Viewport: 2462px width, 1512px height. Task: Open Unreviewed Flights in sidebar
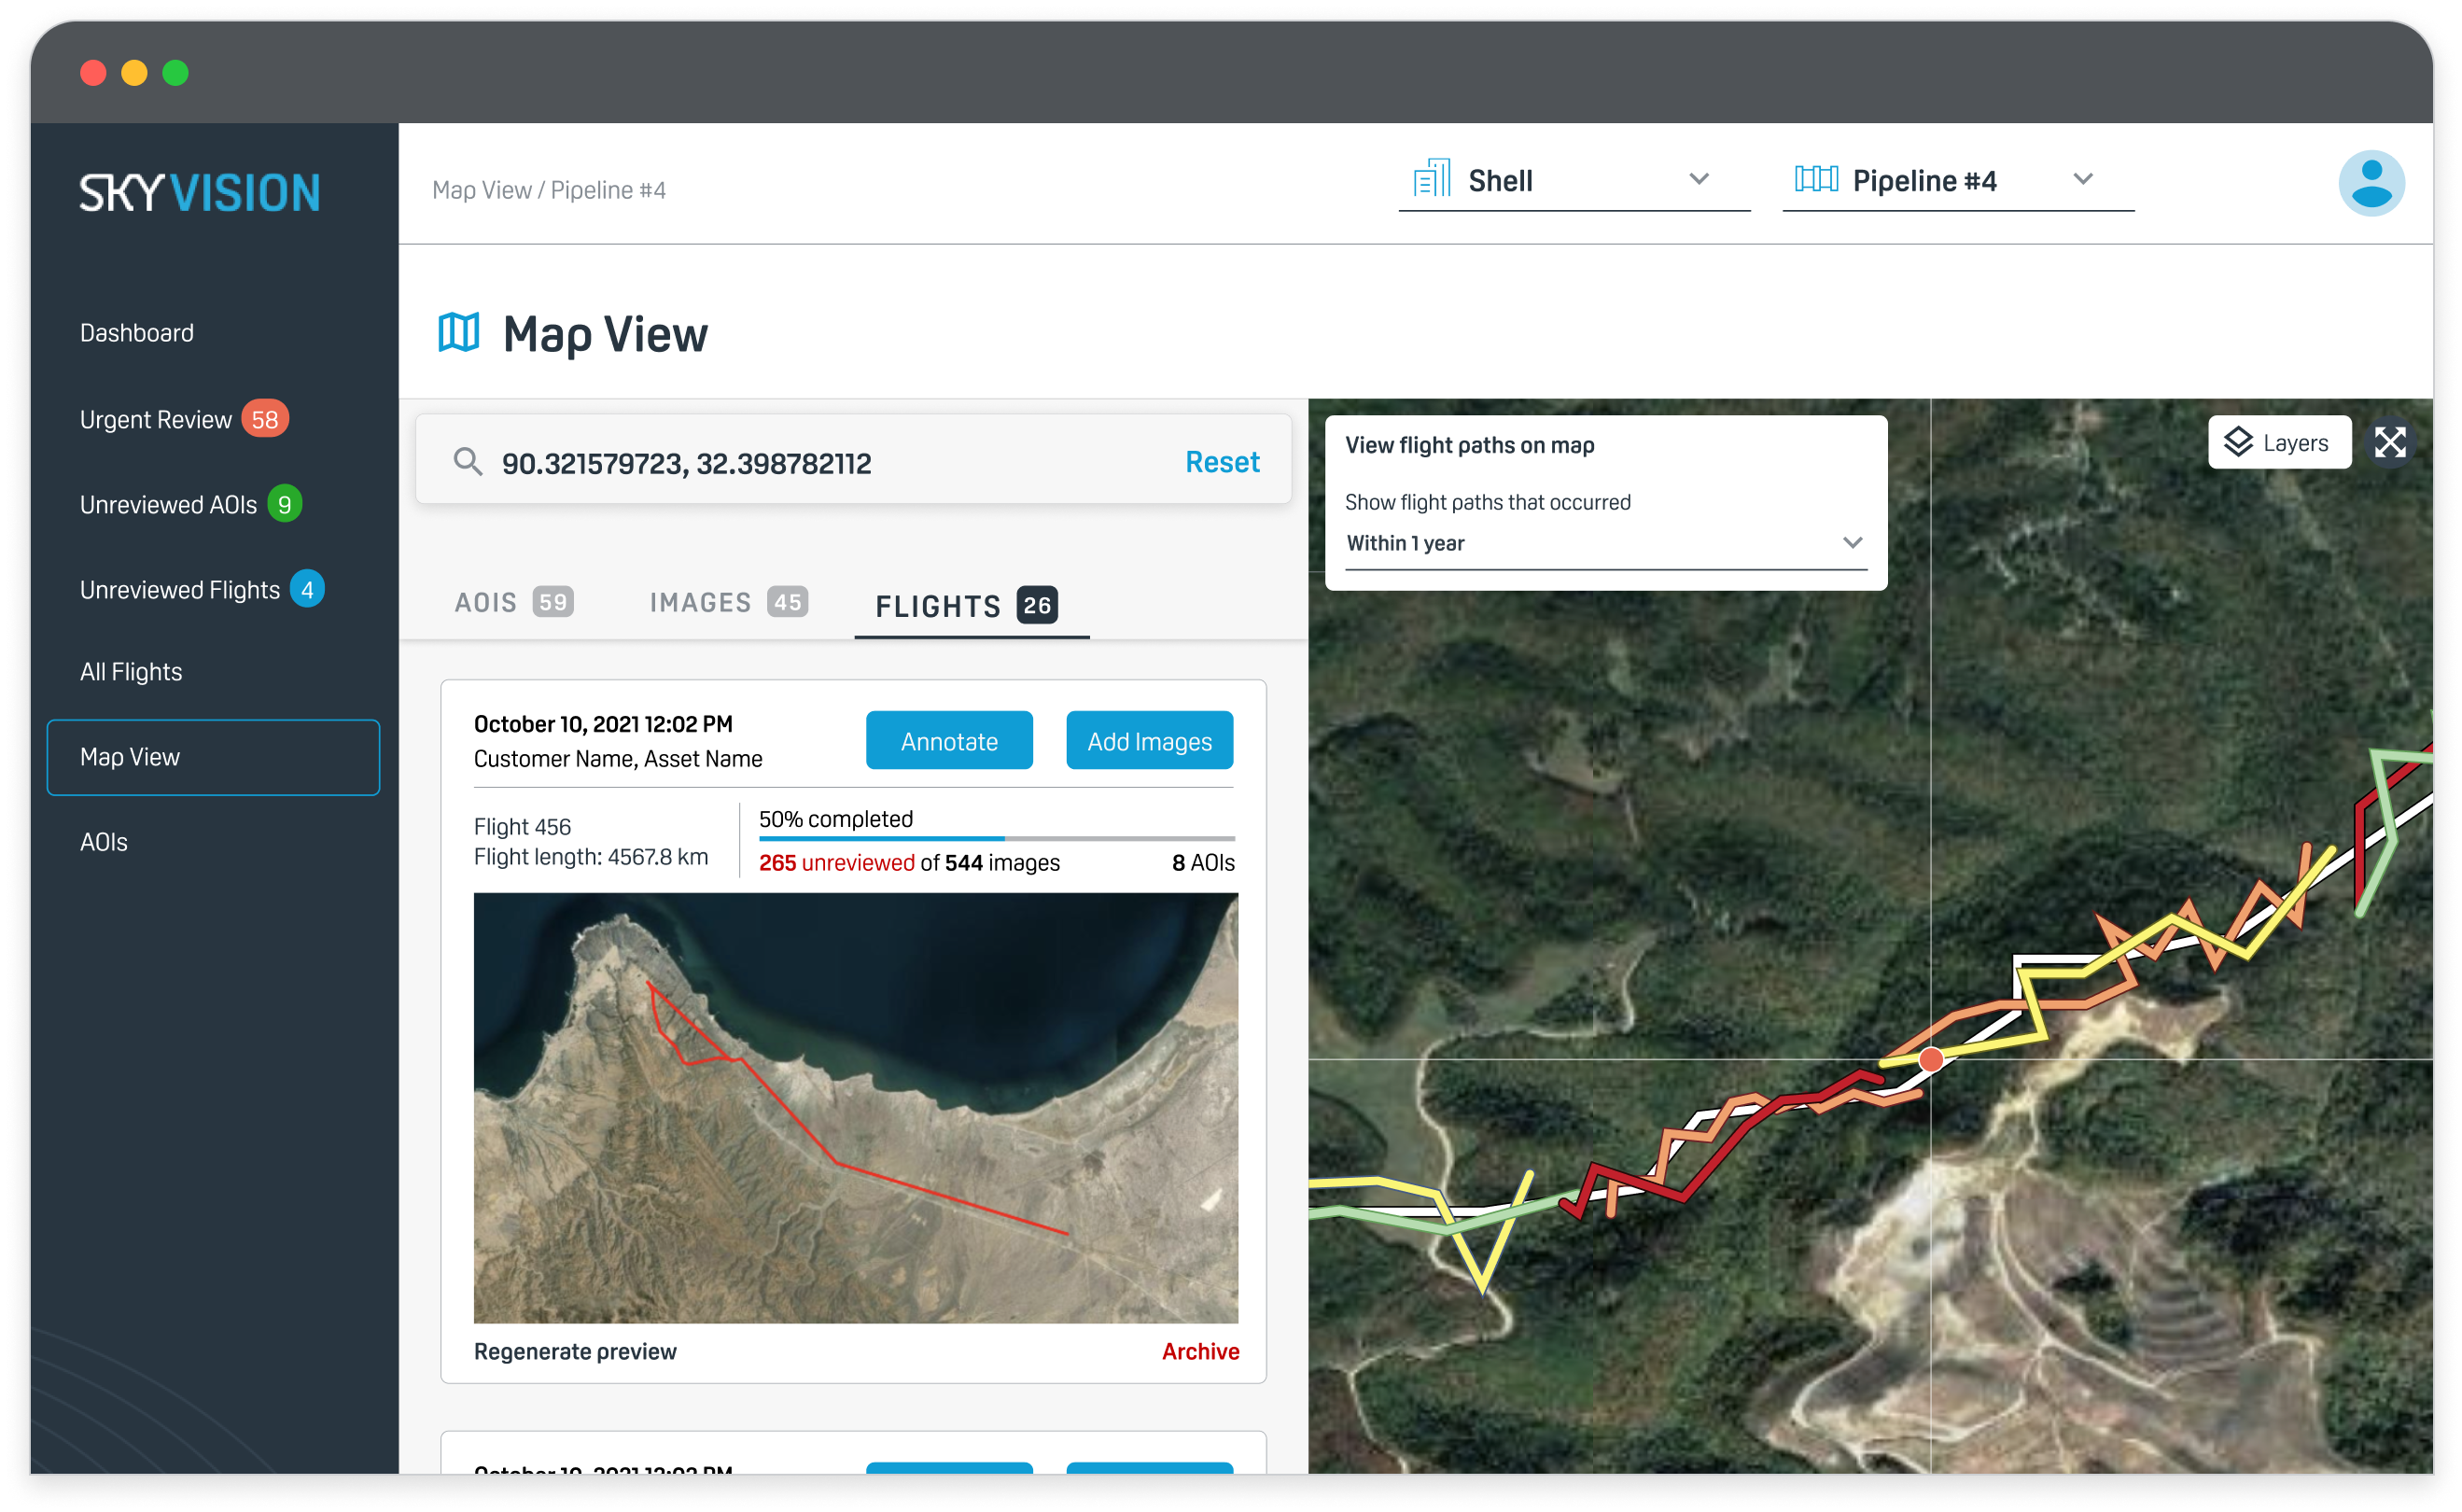[x=179, y=590]
